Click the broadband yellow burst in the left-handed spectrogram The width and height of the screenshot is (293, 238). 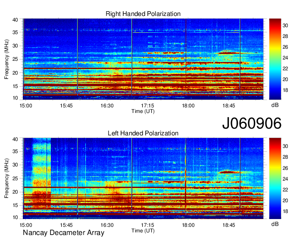41,173
